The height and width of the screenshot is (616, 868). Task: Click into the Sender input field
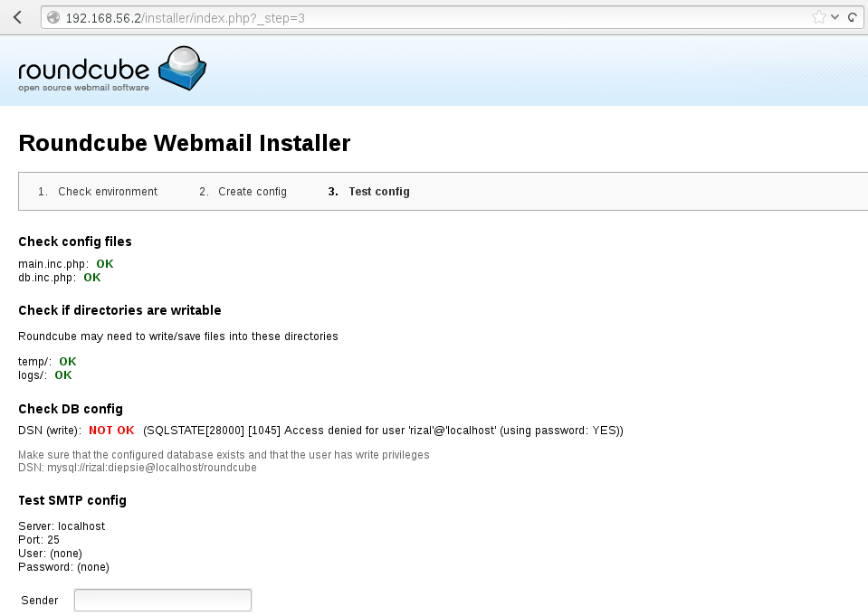pos(163,601)
